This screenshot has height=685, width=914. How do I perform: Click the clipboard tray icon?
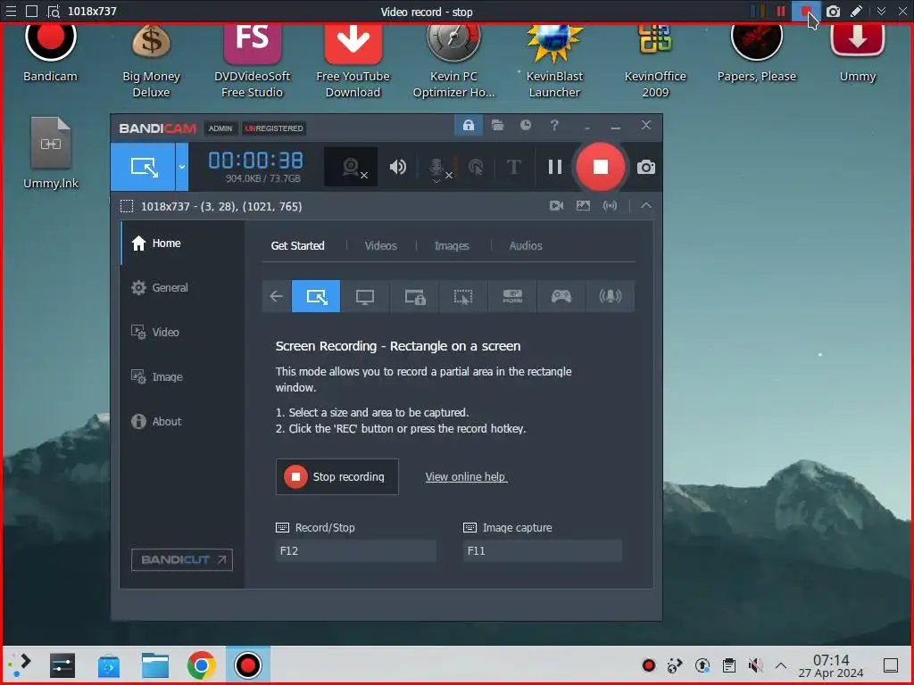click(728, 665)
